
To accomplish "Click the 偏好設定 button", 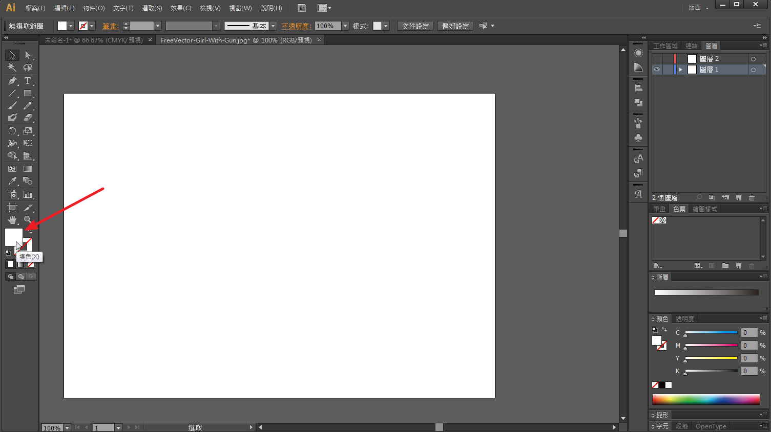I will coord(455,26).
